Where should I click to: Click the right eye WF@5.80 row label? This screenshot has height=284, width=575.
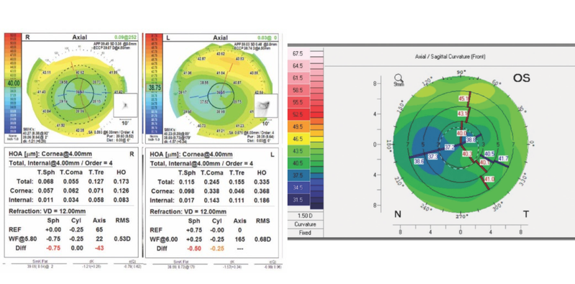tap(22, 239)
